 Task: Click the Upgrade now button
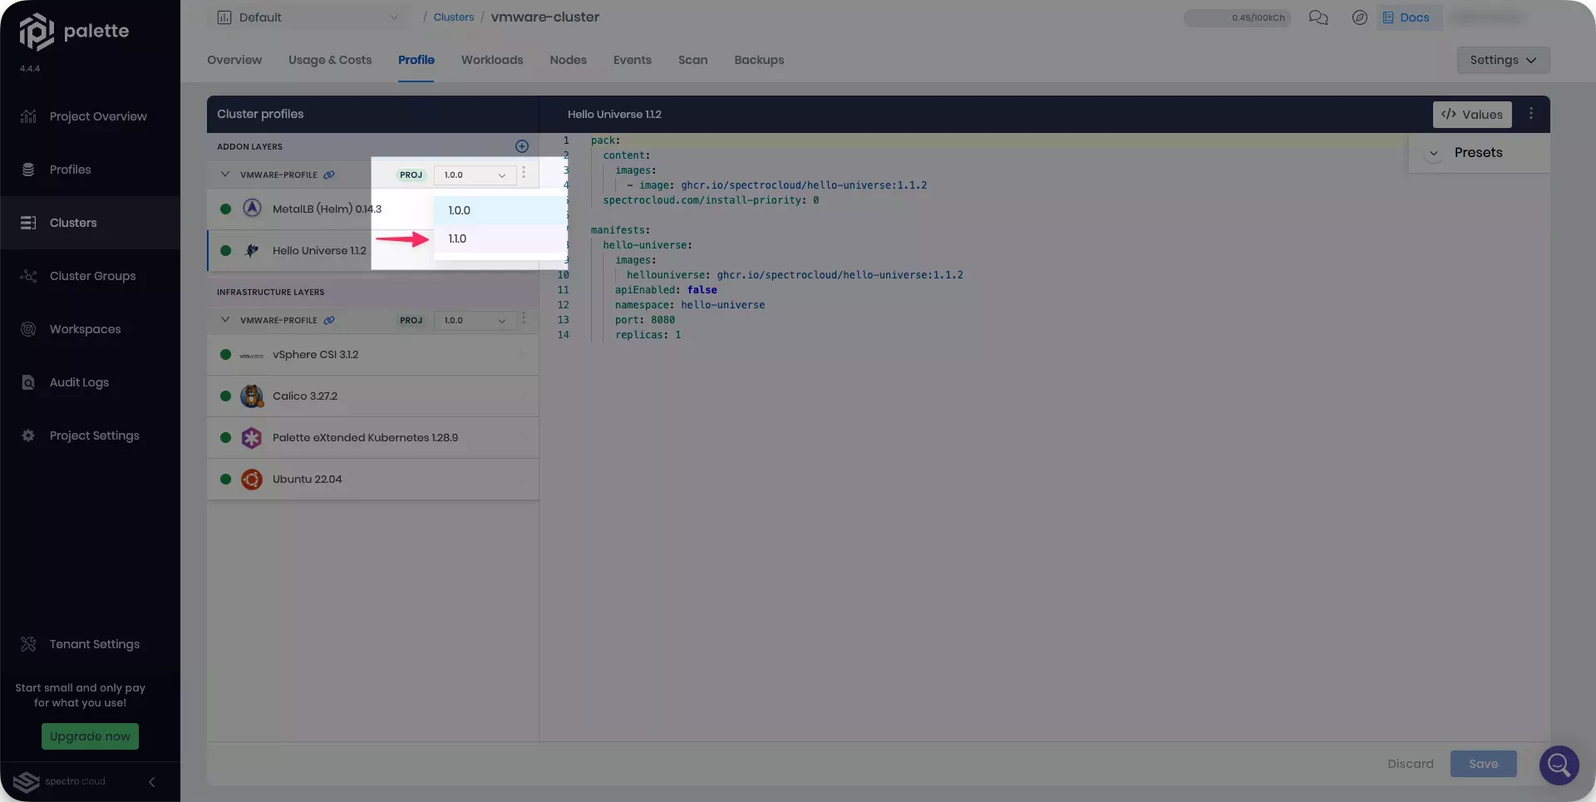point(90,736)
